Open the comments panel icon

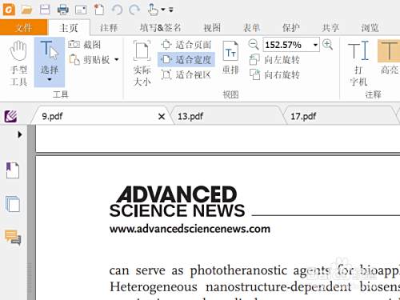[x=13, y=238]
